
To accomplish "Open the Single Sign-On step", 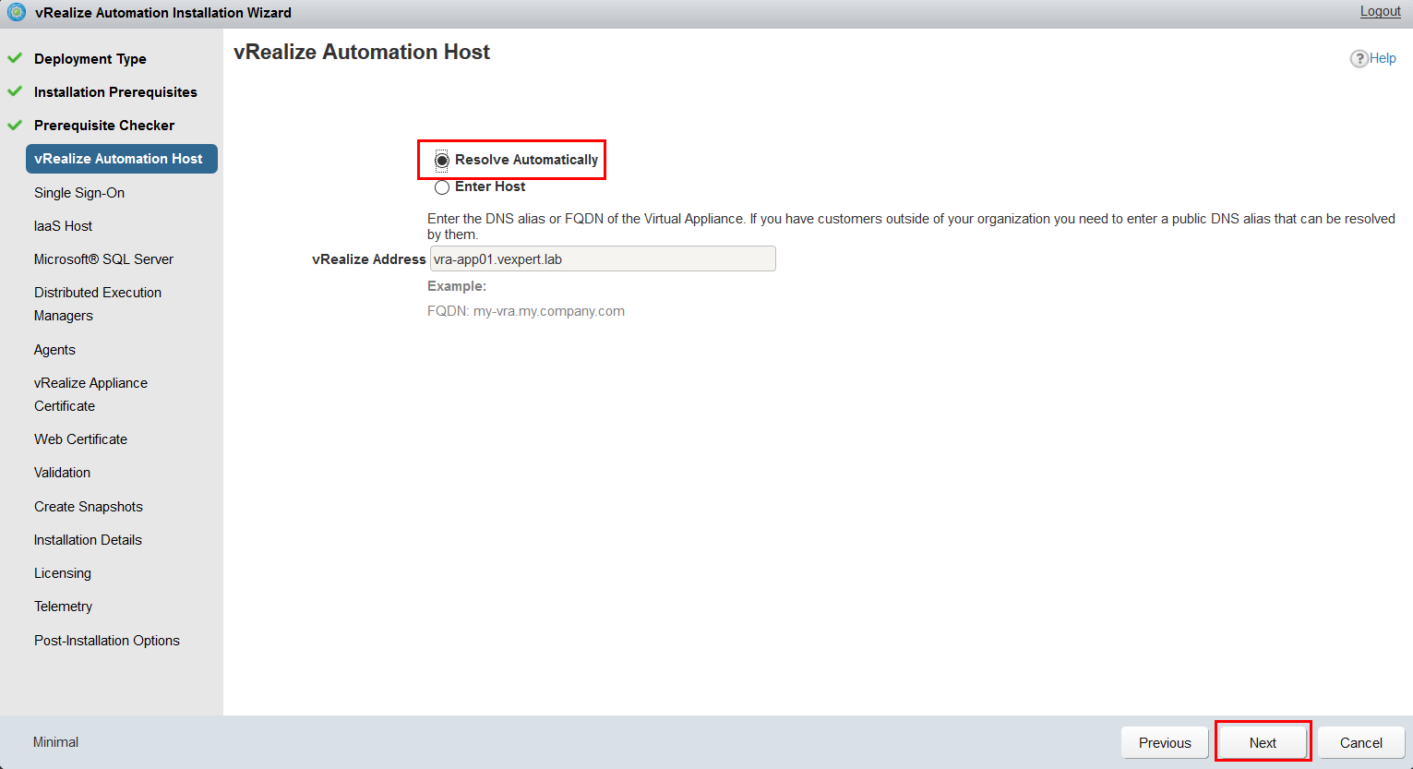I will [x=79, y=193].
